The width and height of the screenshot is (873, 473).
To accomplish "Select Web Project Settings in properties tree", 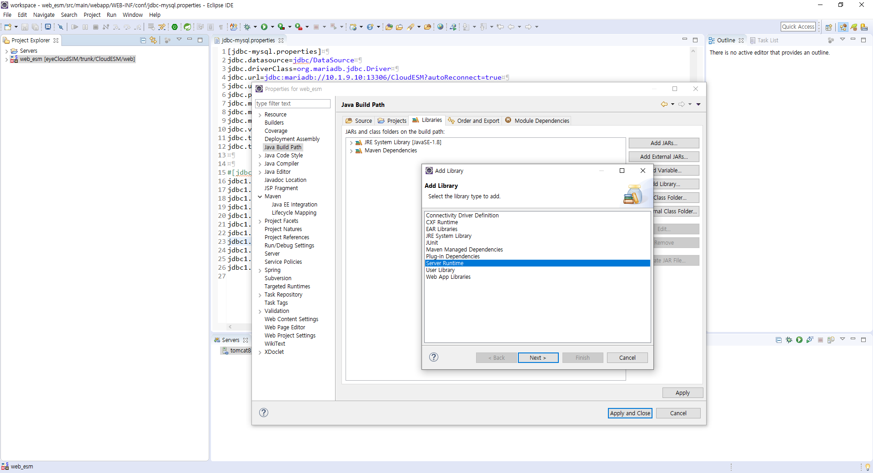I will click(x=290, y=336).
